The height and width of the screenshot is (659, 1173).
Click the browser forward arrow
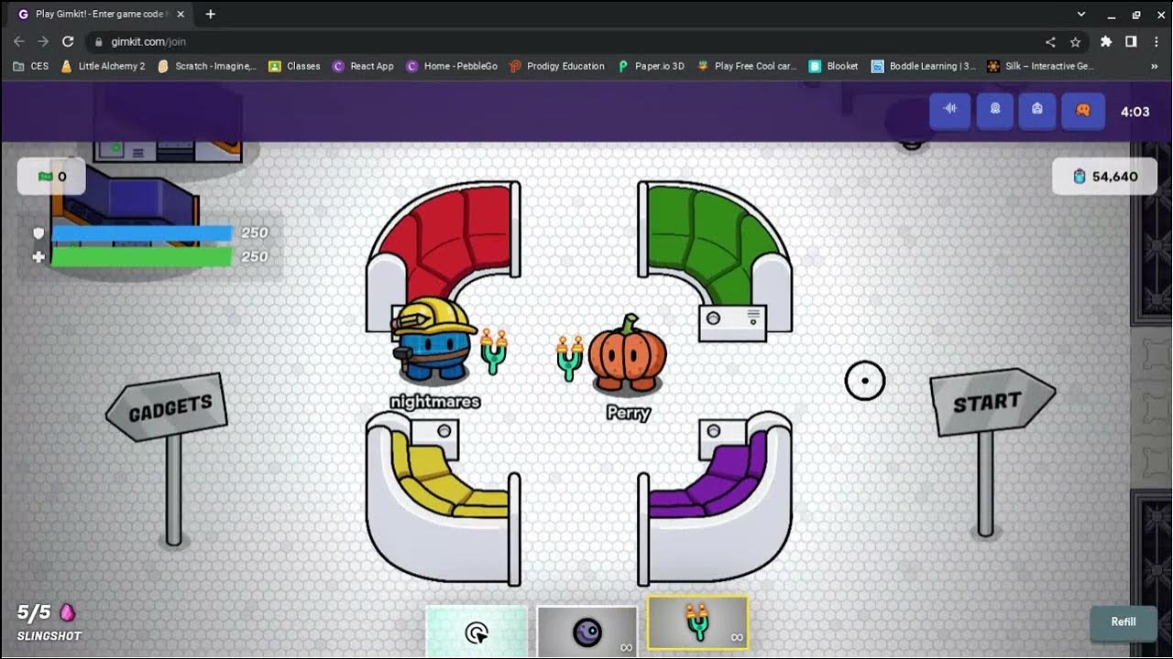43,41
